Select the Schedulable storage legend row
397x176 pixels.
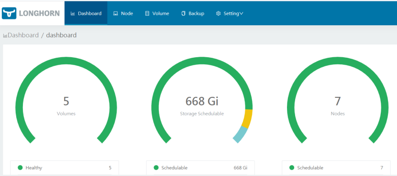200,167
